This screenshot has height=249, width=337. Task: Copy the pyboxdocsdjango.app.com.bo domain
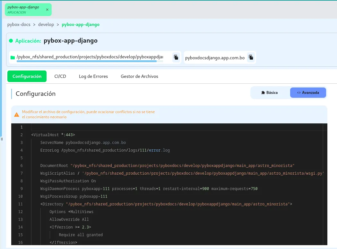pos(251,57)
